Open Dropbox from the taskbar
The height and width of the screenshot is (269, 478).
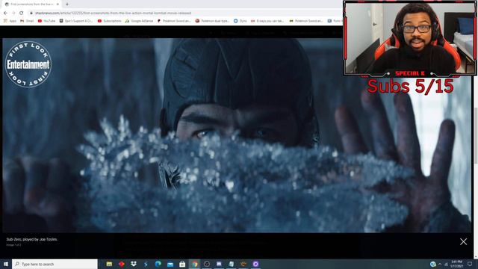[134, 264]
